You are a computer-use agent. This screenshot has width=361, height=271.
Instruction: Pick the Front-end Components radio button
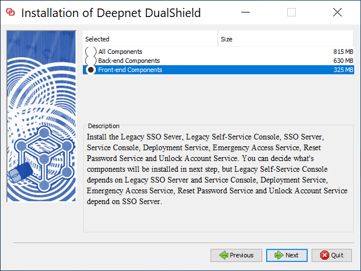[x=91, y=70]
